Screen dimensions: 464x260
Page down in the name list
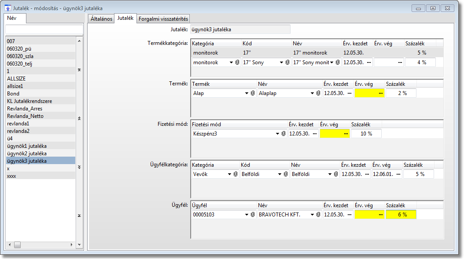pyautogui.click(x=79, y=167)
